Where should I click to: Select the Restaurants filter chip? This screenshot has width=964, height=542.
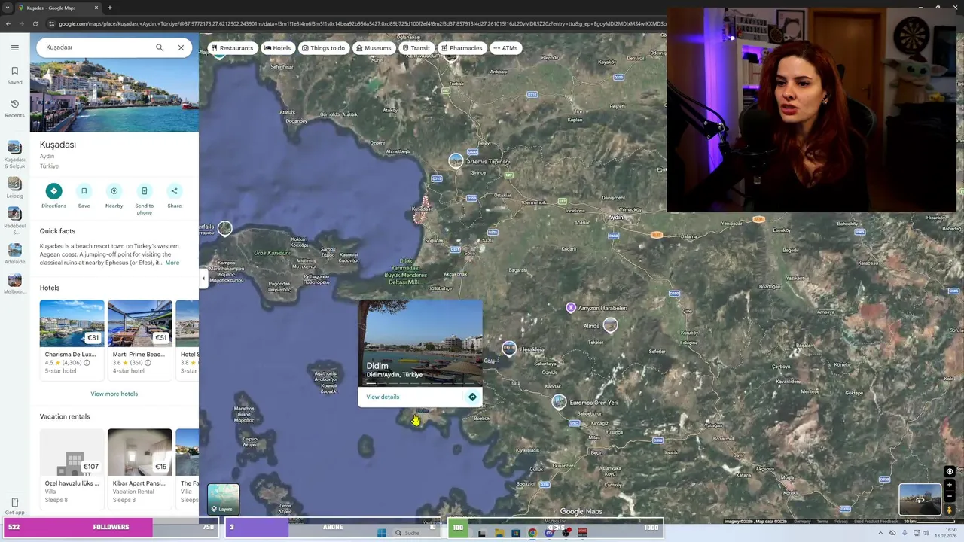233,48
